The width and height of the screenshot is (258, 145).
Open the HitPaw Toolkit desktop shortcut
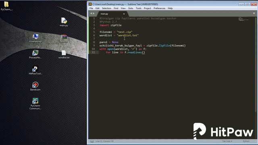tap(35, 70)
